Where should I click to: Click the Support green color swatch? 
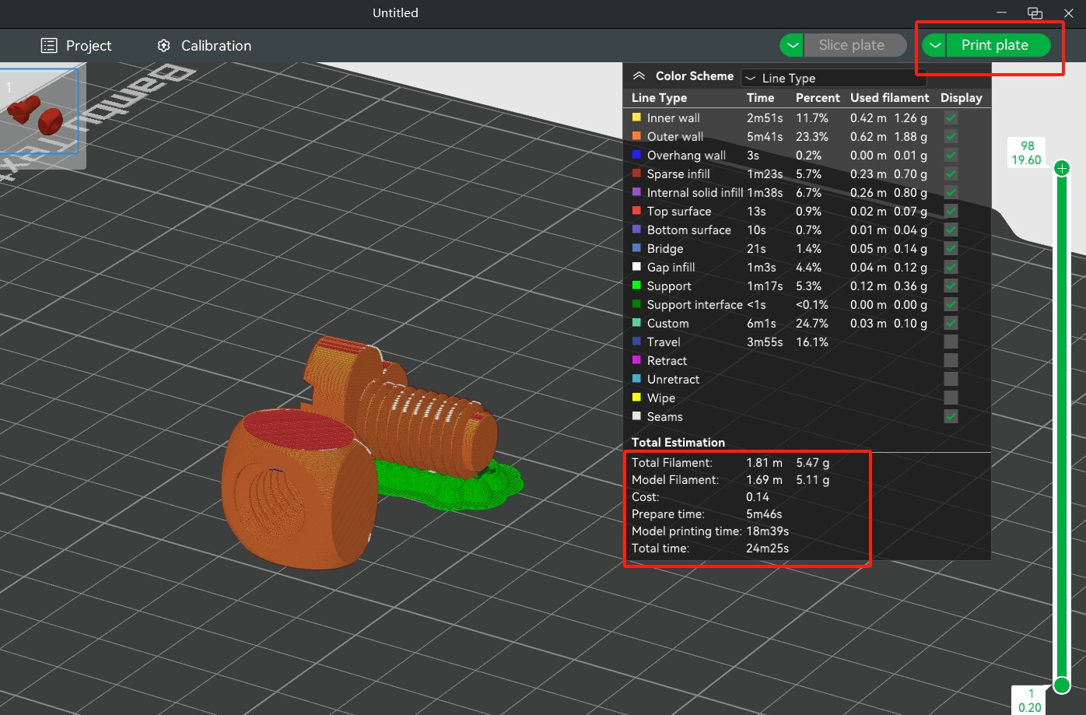point(636,286)
